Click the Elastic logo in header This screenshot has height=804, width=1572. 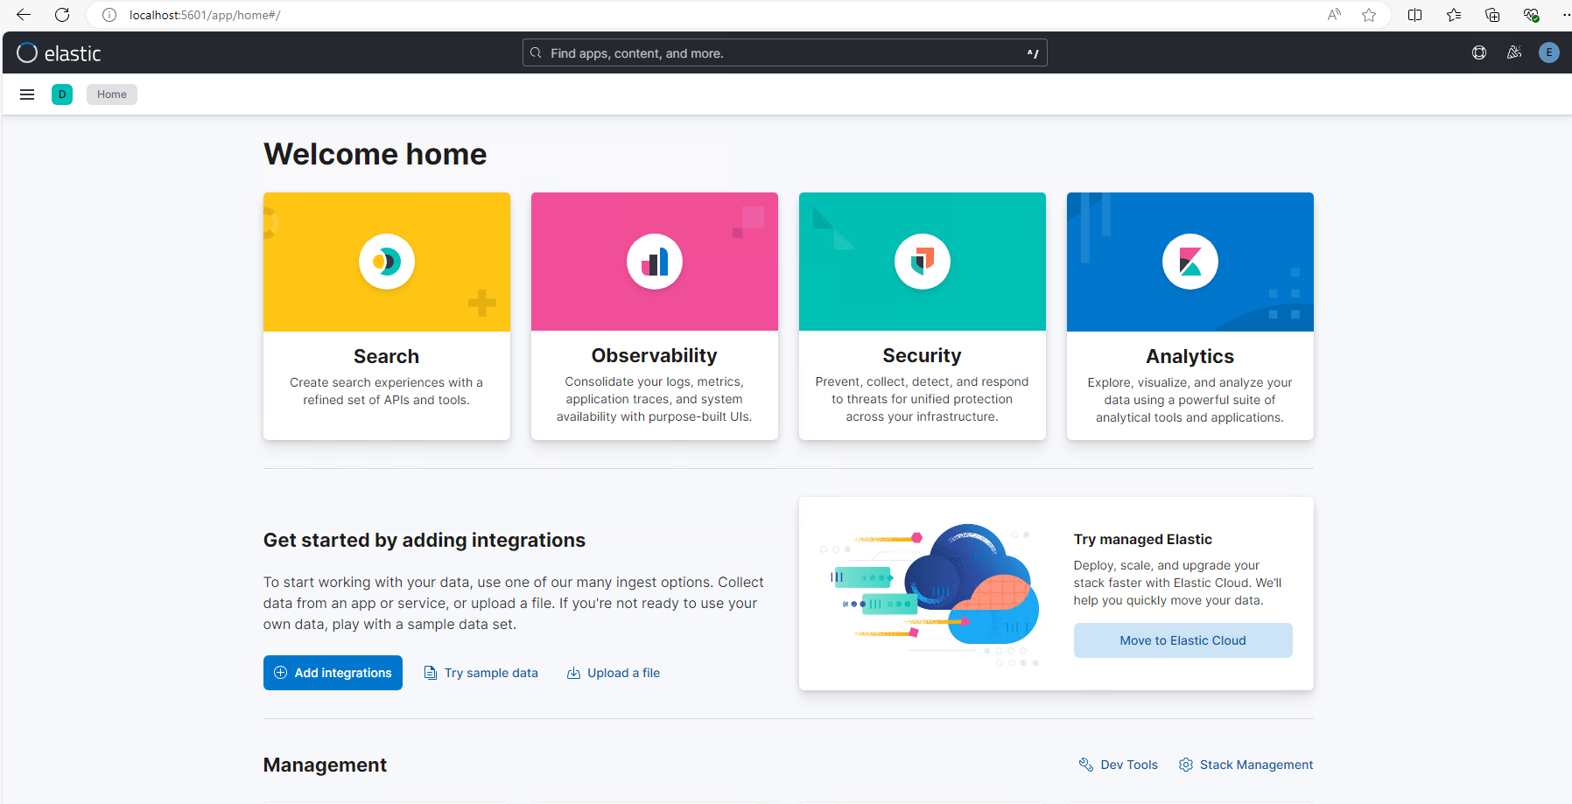[59, 53]
